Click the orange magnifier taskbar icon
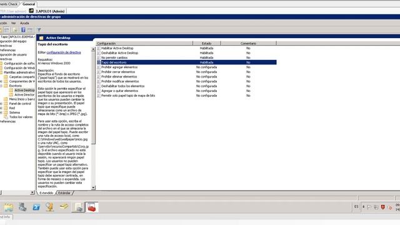 [50, 207]
